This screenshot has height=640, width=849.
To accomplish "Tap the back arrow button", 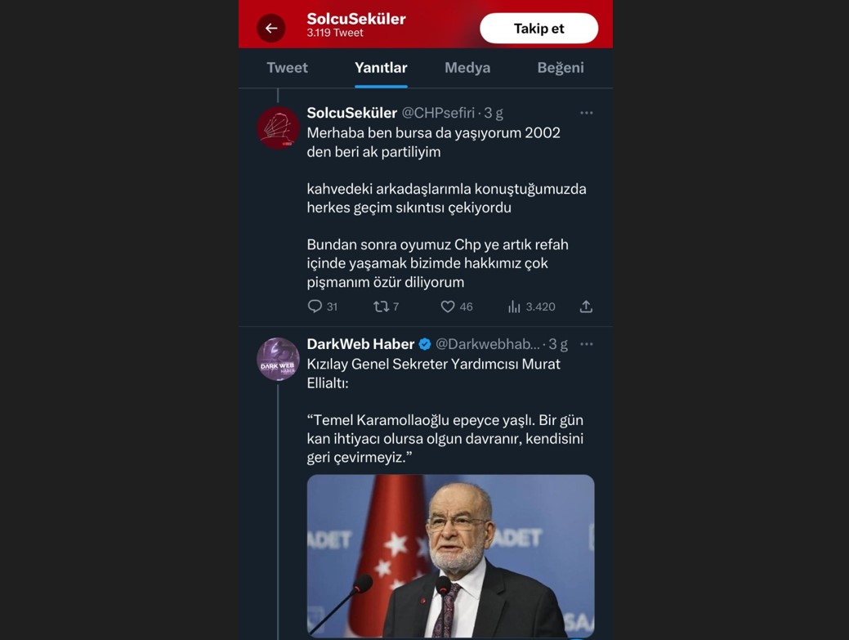I will pos(271,28).
